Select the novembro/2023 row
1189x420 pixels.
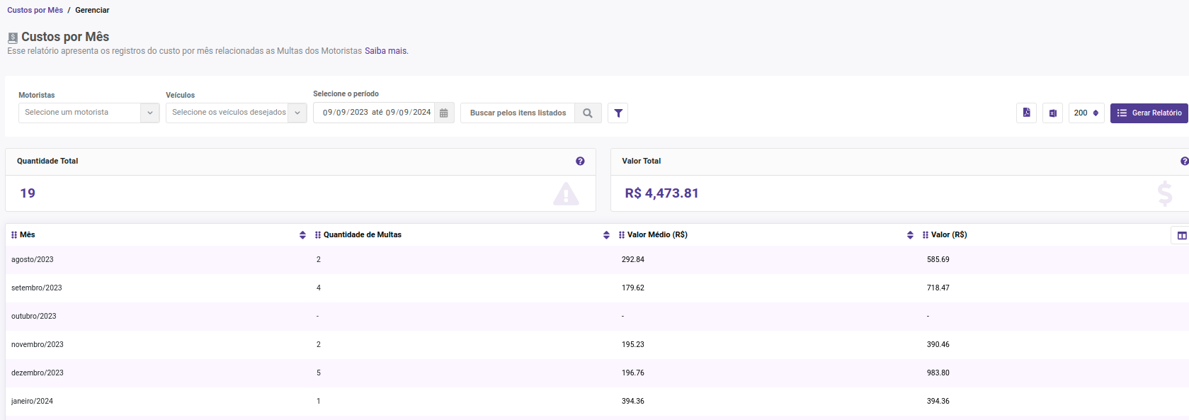[597, 345]
